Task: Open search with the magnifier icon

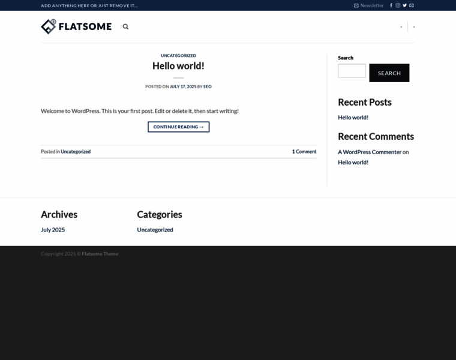Action: coord(125,26)
